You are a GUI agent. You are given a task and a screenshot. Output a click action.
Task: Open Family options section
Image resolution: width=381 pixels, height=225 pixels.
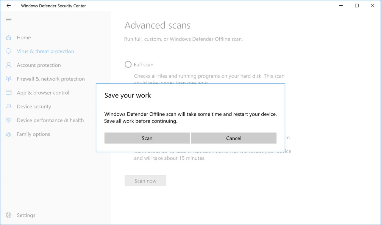pos(33,134)
